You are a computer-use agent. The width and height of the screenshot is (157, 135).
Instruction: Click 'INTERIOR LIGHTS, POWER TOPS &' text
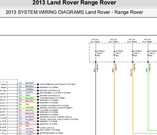click(x=56, y=117)
